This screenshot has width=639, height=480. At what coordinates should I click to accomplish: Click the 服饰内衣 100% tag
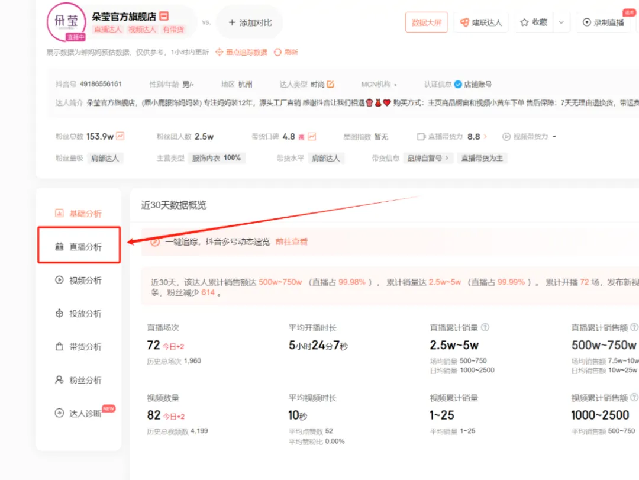(217, 158)
